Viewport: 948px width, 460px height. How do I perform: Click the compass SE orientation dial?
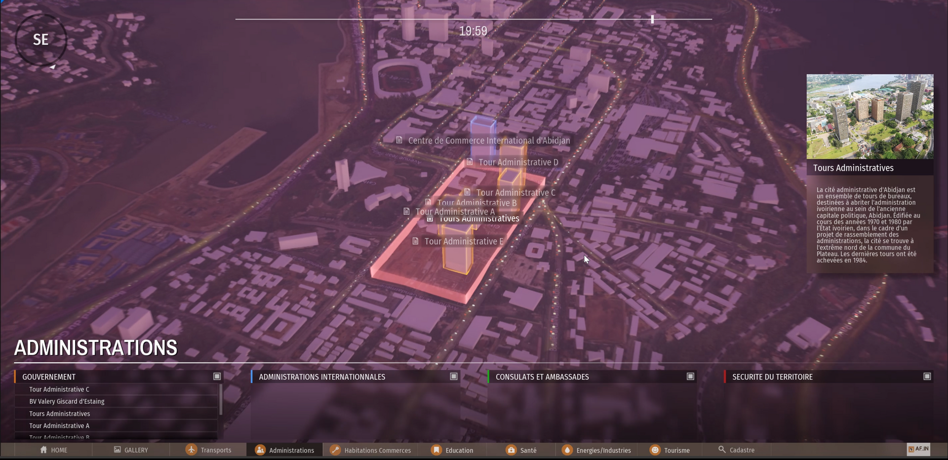coord(41,40)
